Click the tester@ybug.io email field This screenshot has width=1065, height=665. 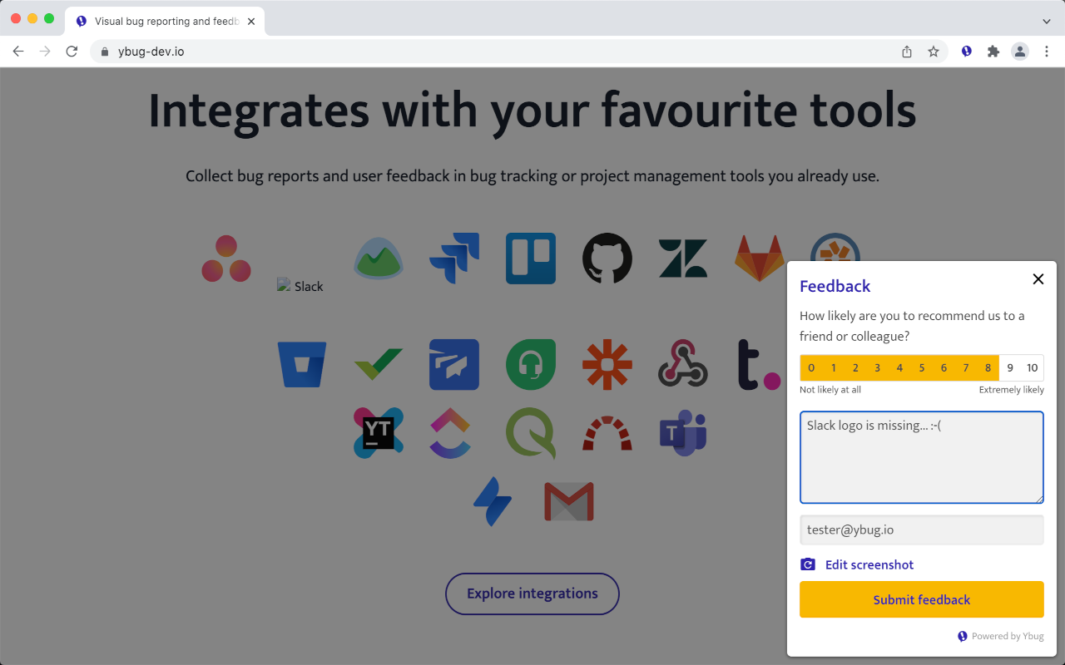pos(921,530)
